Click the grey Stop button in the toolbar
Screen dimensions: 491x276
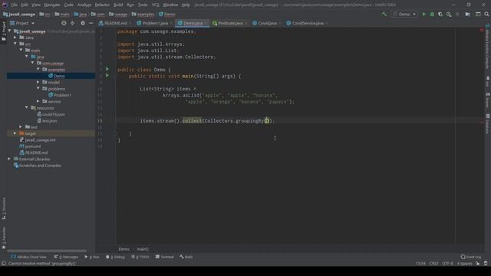click(457, 14)
